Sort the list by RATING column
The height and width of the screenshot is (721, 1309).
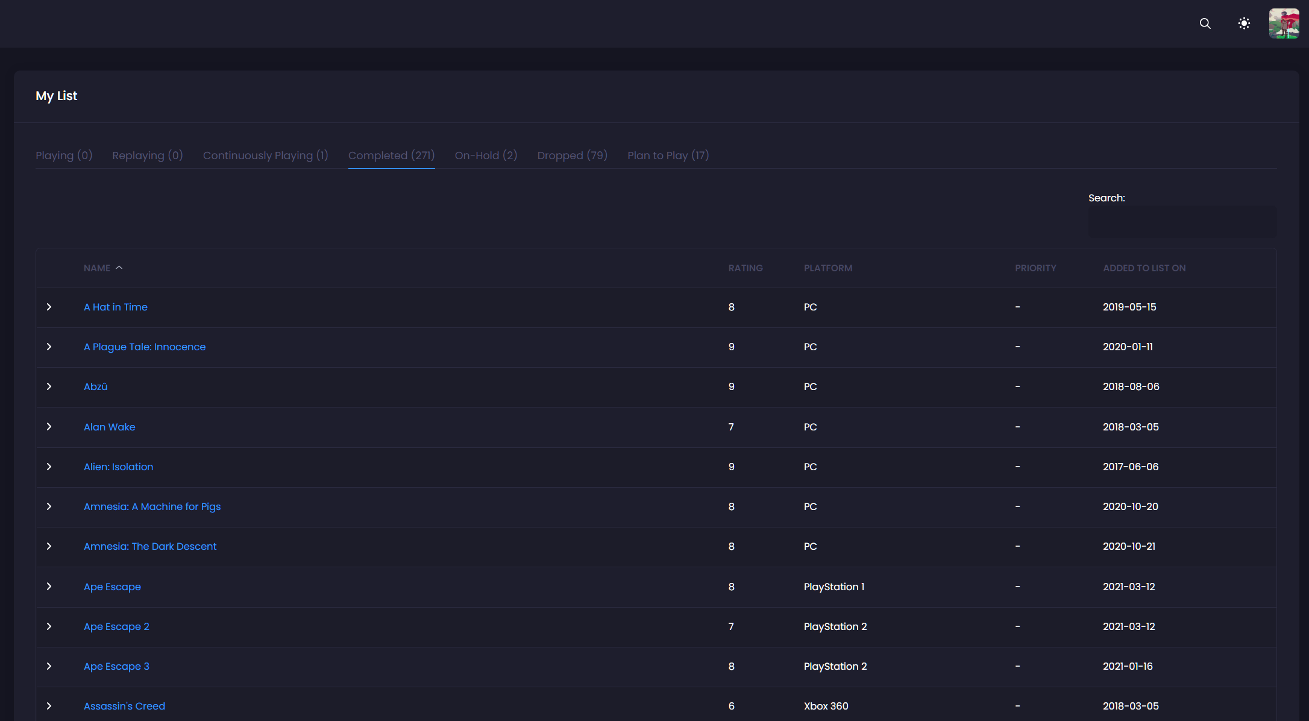coord(746,268)
